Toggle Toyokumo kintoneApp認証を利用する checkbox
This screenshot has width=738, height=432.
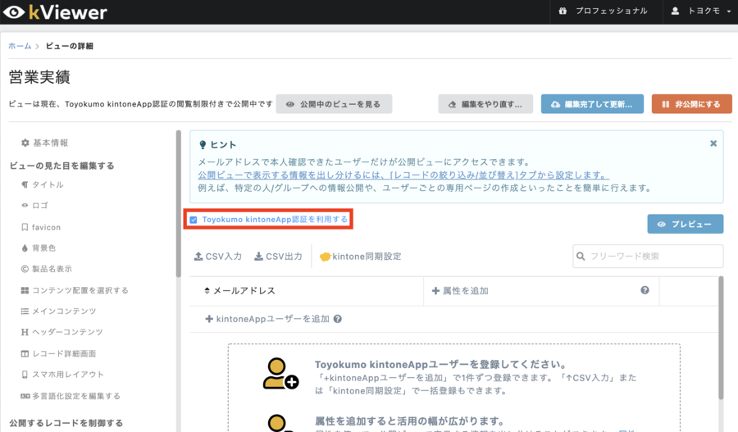pos(194,220)
